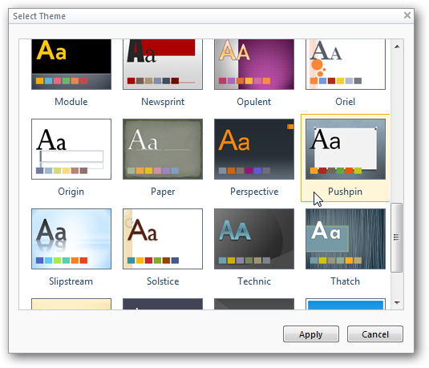Viewport: 429px width, 368px height.
Task: Click the Slipstream label text
Action: pyautogui.click(x=71, y=281)
